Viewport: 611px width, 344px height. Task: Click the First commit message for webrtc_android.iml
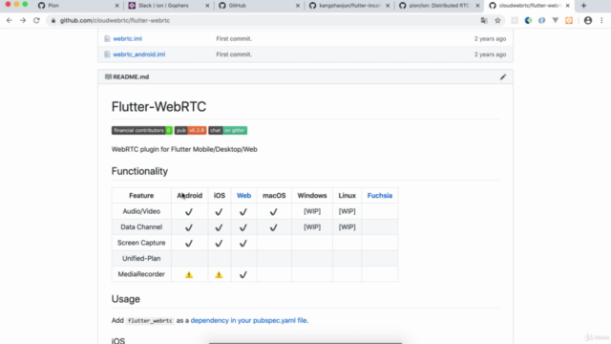coord(234,54)
